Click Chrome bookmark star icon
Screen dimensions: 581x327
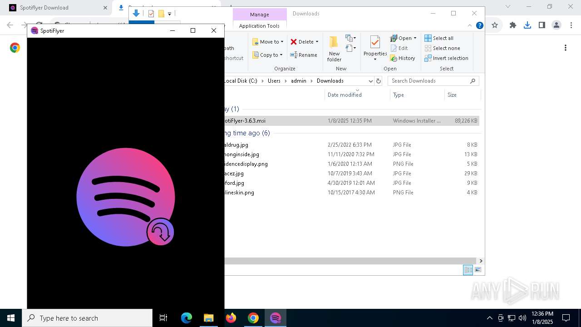495,25
